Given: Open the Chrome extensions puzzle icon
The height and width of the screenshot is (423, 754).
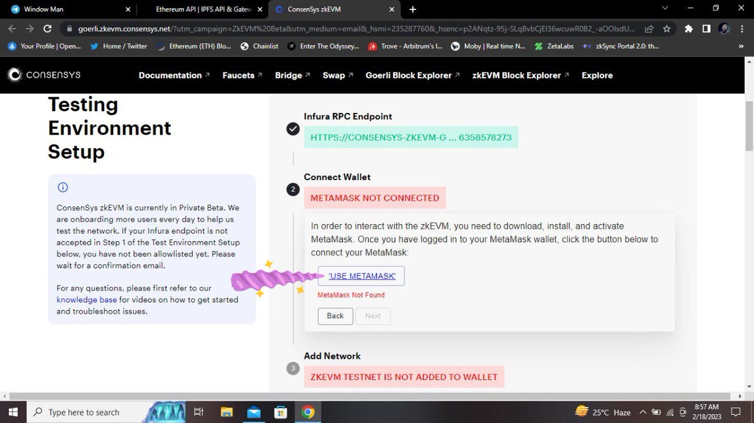Looking at the screenshot, I should click(688, 28).
